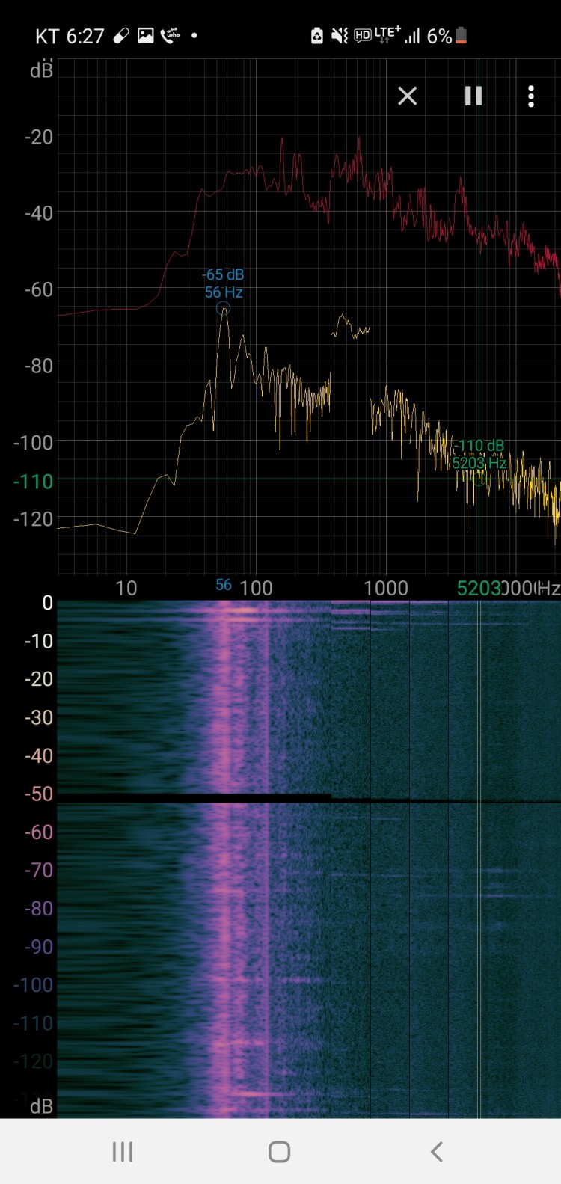Tap the HD calling status icon

pos(363,35)
